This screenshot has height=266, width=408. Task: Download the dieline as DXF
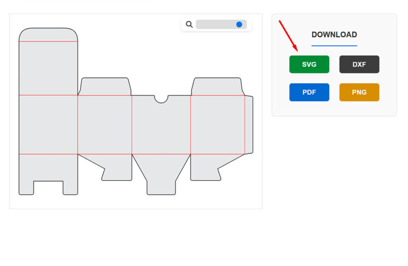(359, 65)
